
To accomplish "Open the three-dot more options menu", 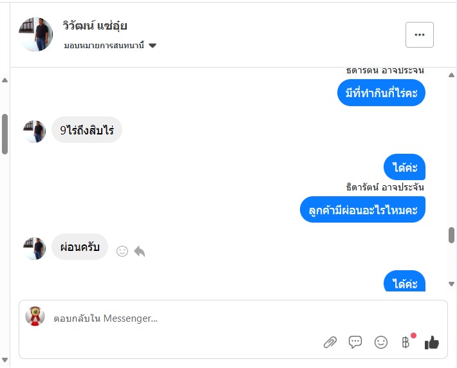I will 420,35.
